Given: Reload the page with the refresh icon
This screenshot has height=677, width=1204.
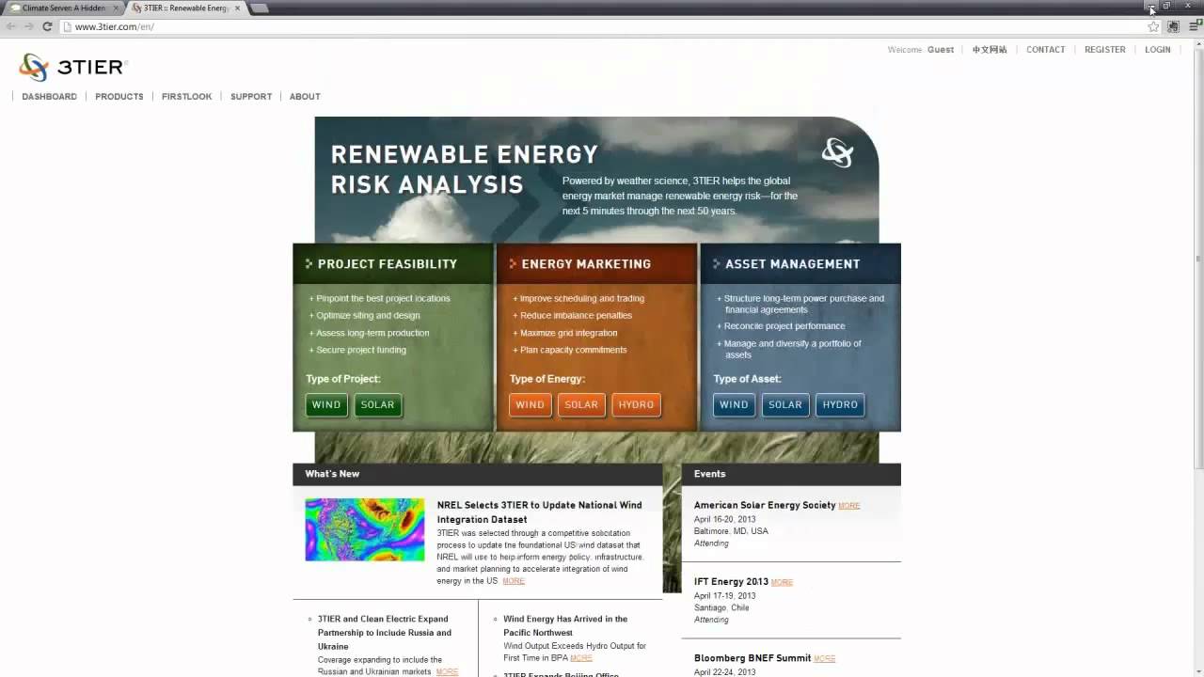Looking at the screenshot, I should pos(47,26).
